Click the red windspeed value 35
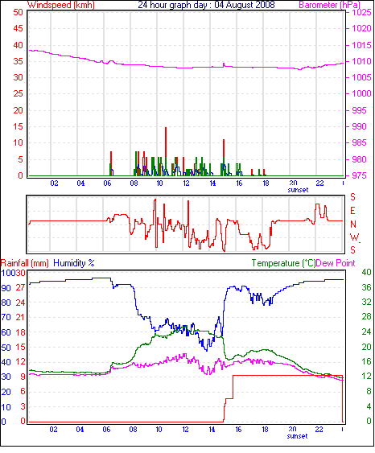375x453 pixels. point(18,61)
